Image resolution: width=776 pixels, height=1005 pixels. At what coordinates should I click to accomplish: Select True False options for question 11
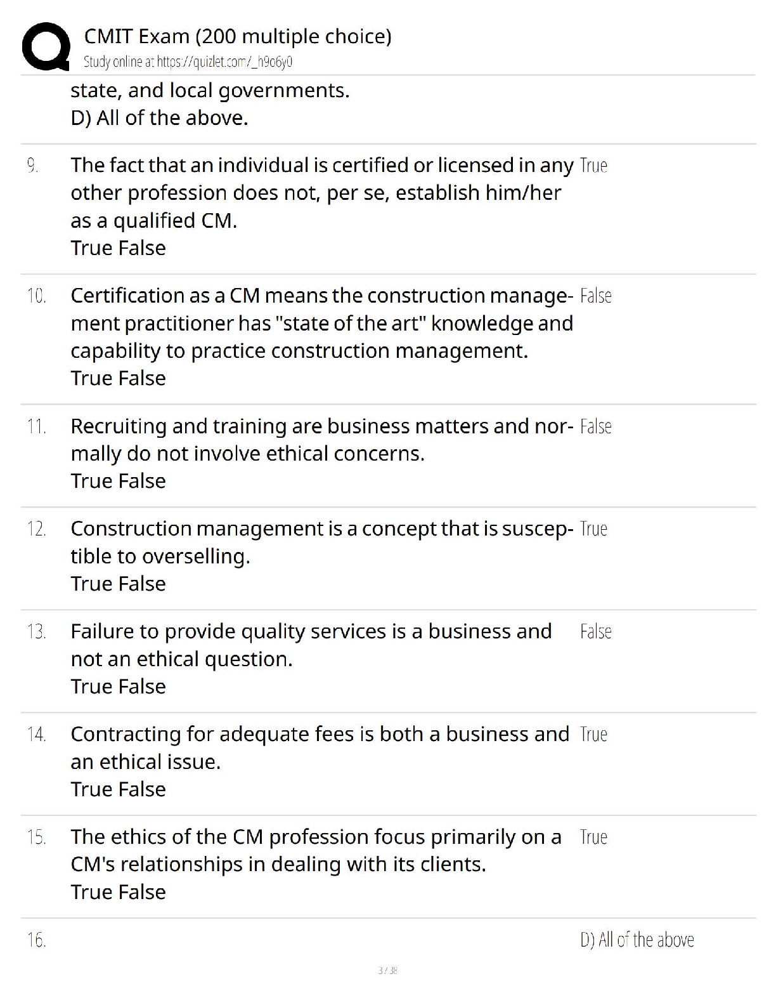click(118, 481)
